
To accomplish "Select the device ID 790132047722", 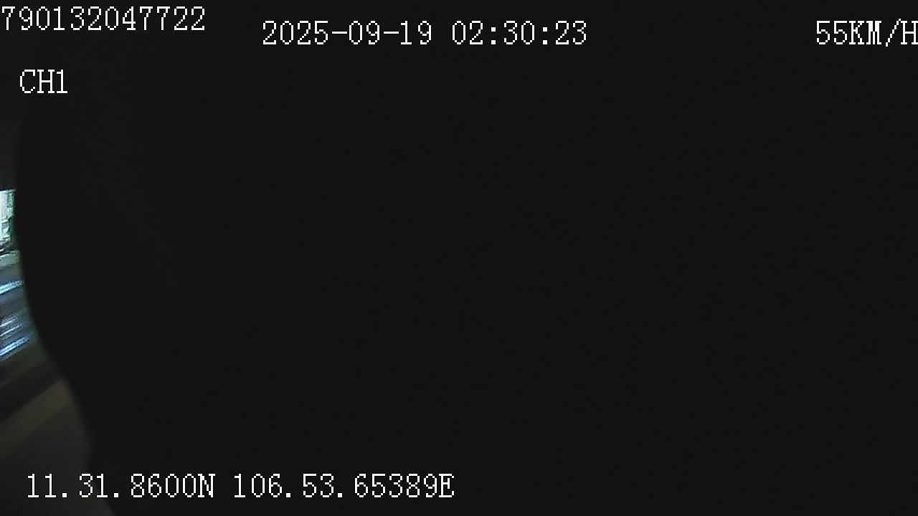I will point(103,19).
